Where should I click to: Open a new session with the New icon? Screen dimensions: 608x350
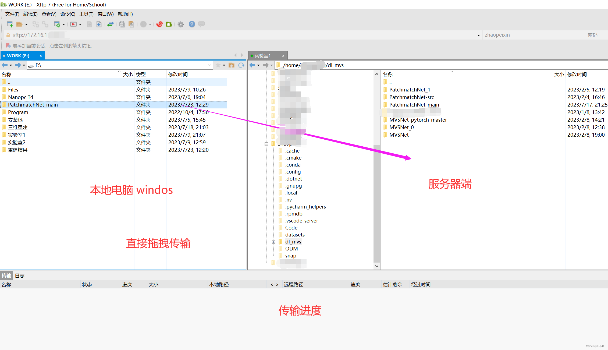(x=10, y=24)
